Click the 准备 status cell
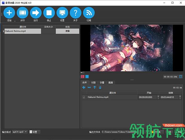 [68, 31]
